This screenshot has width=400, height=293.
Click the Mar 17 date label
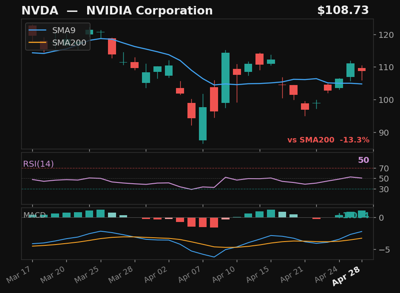pyautogui.click(x=20, y=274)
